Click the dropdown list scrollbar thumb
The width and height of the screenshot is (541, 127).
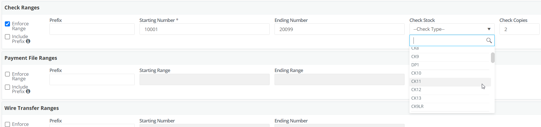point(493,58)
